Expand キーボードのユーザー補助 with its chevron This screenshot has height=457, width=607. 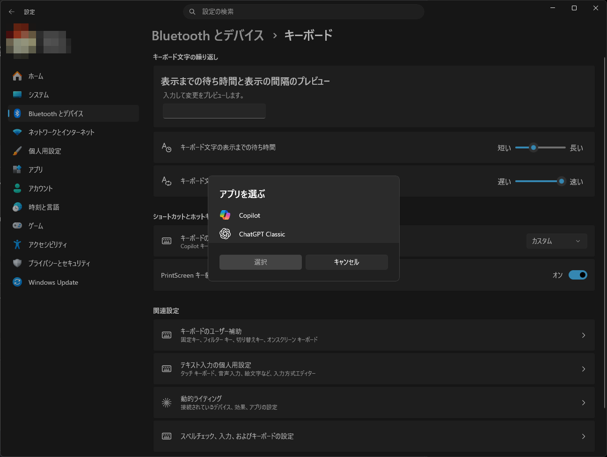pyautogui.click(x=584, y=335)
